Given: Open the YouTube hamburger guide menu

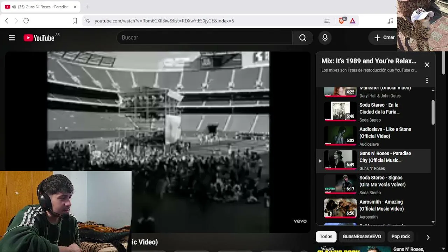Looking at the screenshot, I should (12, 38).
